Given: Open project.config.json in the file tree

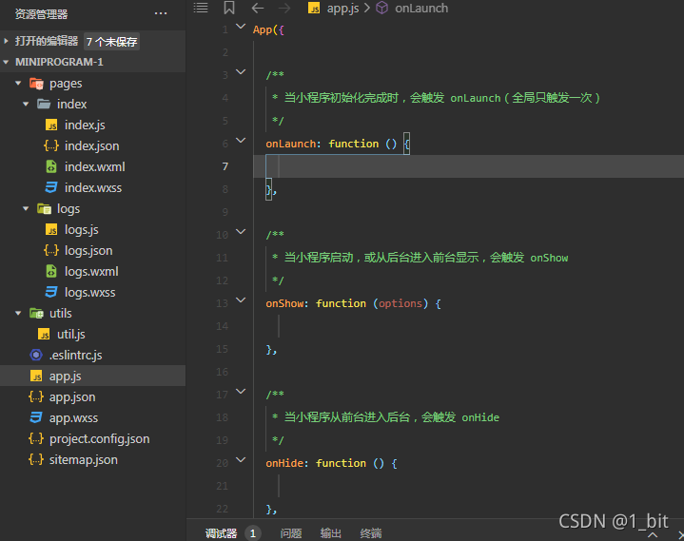Looking at the screenshot, I should click(x=99, y=439).
